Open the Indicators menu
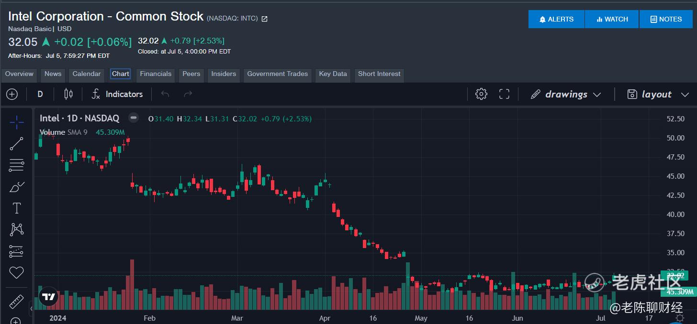697x324 pixels. point(117,94)
